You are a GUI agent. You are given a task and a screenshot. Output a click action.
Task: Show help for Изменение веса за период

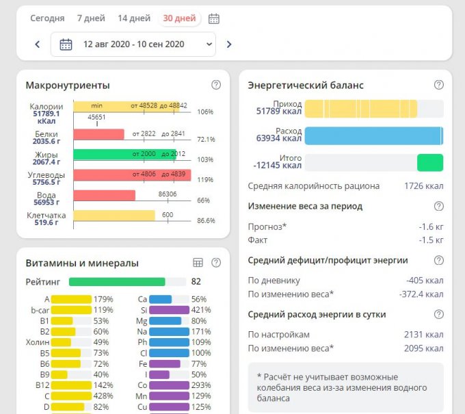[439, 206]
